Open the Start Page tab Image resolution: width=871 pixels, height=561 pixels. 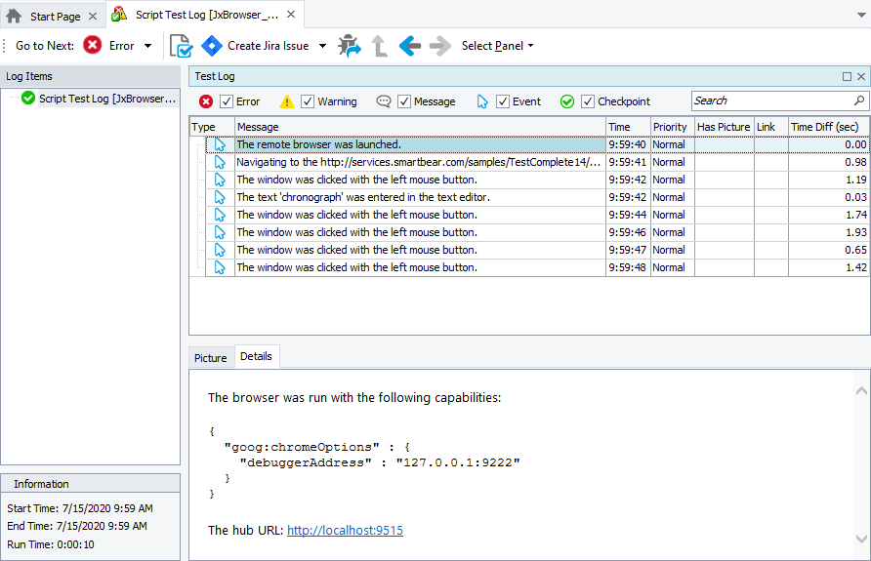click(54, 17)
